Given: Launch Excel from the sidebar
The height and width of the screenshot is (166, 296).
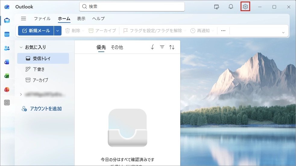Looking at the screenshot, I should 7,76.
